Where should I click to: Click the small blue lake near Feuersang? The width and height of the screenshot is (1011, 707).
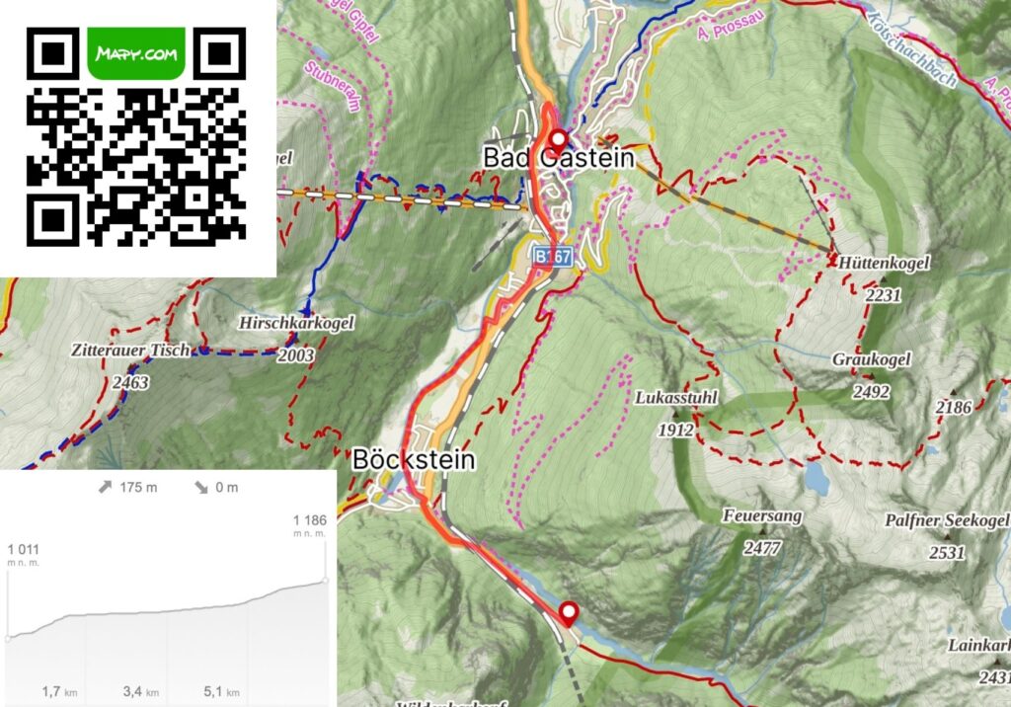[817, 478]
